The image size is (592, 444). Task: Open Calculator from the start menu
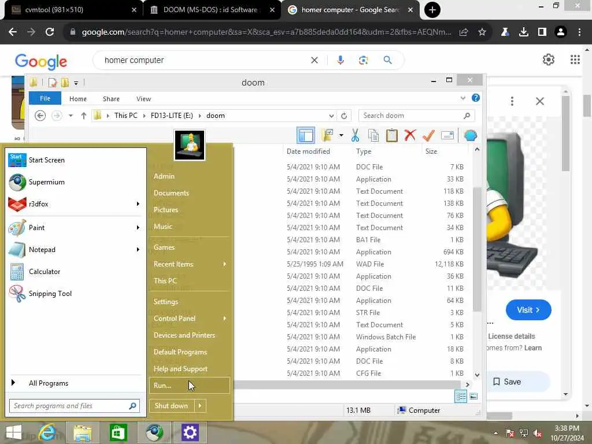(x=74, y=272)
